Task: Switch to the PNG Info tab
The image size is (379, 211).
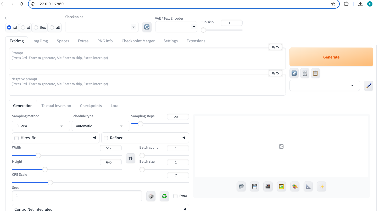Action: (105, 41)
